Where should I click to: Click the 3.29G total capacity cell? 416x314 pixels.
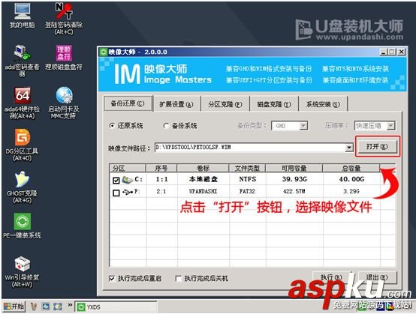click(351, 191)
